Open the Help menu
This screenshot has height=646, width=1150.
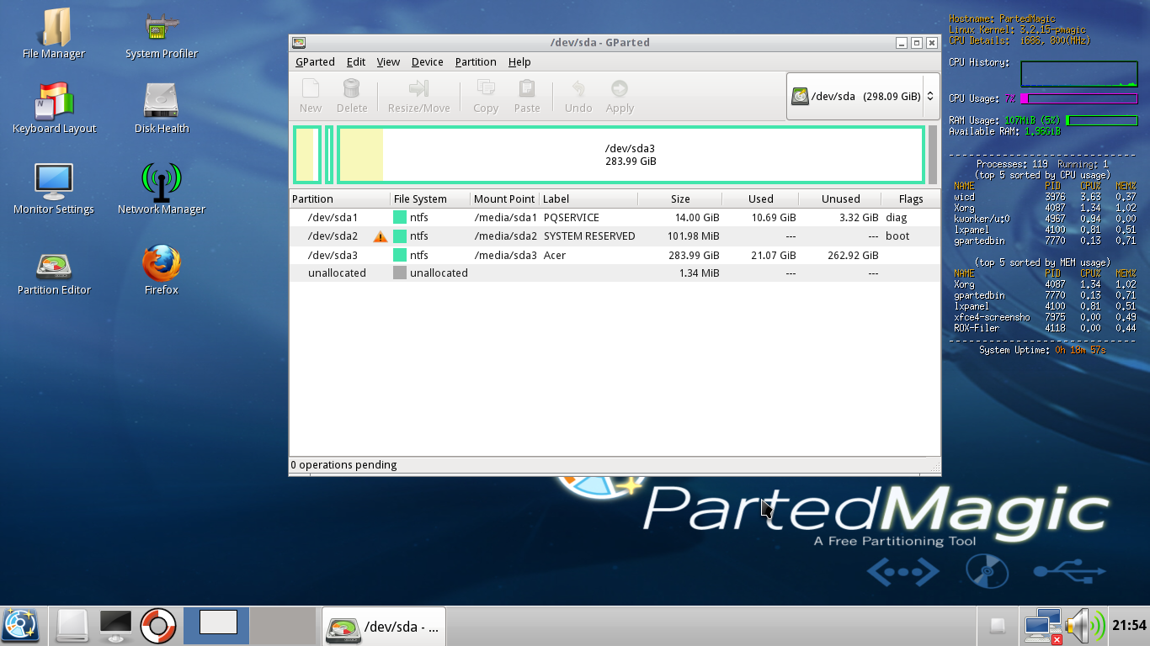click(519, 62)
